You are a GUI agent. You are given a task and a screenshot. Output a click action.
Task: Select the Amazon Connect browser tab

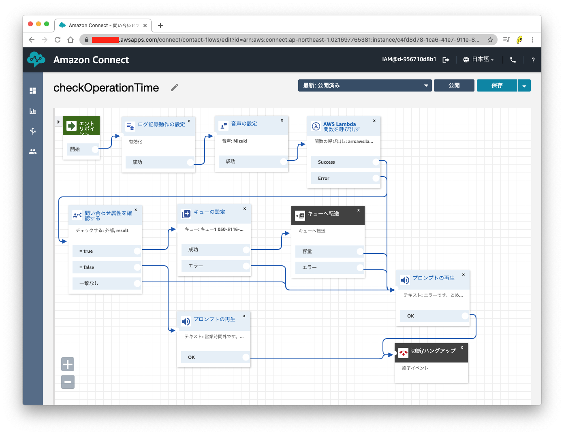[x=103, y=25]
